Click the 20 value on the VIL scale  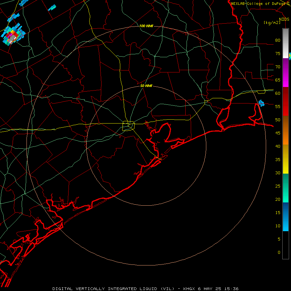[x=278, y=199]
